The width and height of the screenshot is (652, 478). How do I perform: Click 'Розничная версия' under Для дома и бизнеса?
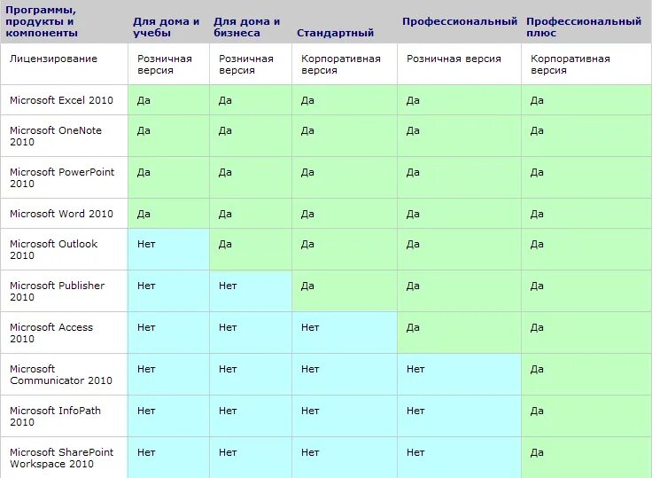tap(246, 65)
